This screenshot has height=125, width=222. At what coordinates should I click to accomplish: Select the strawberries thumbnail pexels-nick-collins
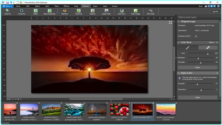119,109
